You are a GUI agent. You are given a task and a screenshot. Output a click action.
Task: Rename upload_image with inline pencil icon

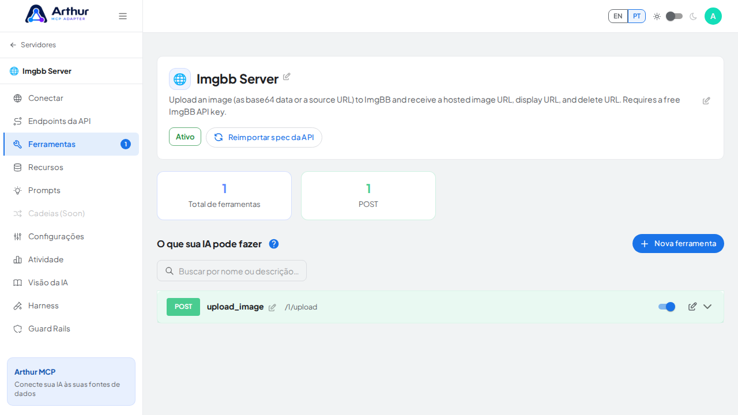click(x=272, y=307)
